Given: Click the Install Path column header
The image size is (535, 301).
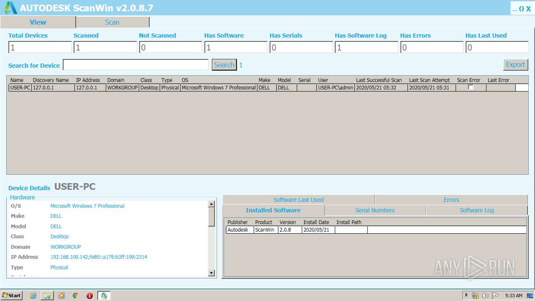Looking at the screenshot, I should click(x=349, y=222).
